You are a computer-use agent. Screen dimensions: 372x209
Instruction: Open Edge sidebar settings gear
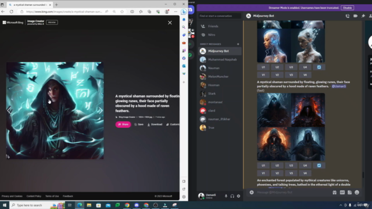point(184,197)
